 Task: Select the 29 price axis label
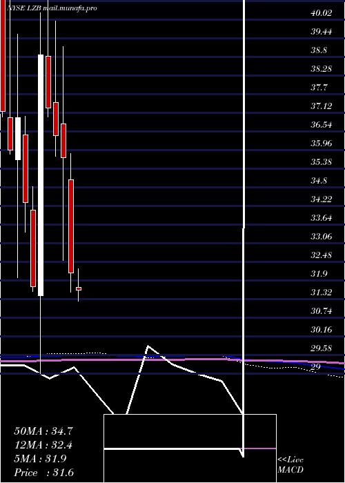click(x=315, y=367)
